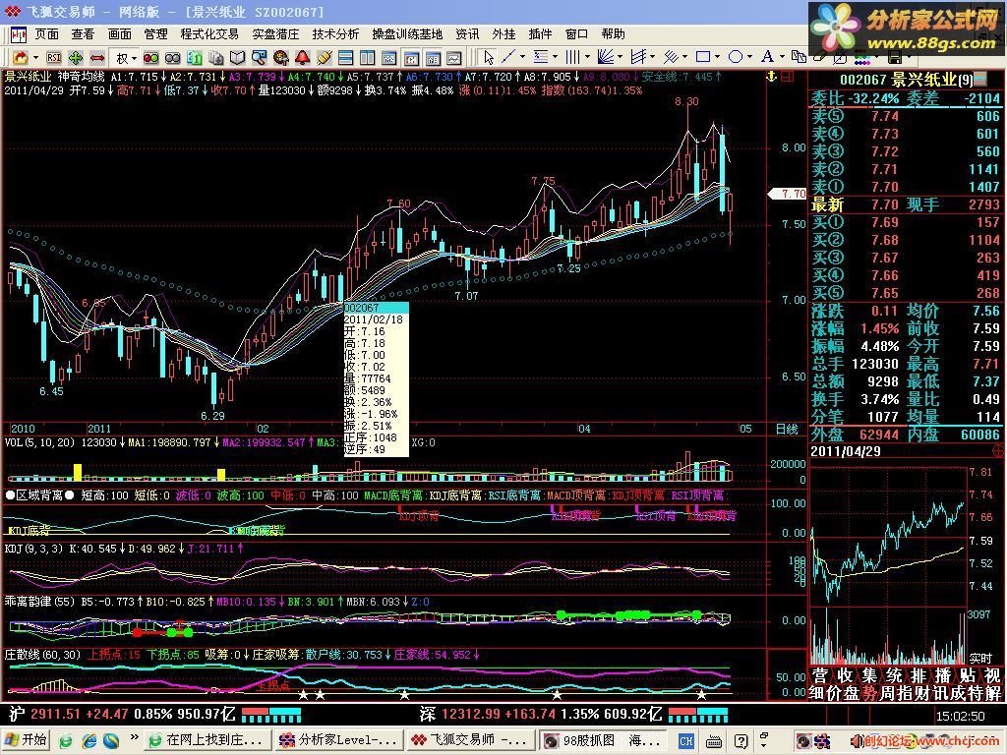Click the gray double-circle toolbar icon
Image resolution: width=1007 pixels, height=755 pixels.
coord(173,58)
